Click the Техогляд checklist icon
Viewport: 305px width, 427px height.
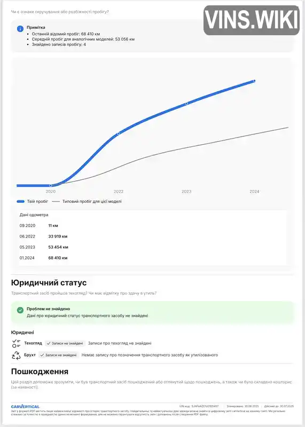coord(17,343)
